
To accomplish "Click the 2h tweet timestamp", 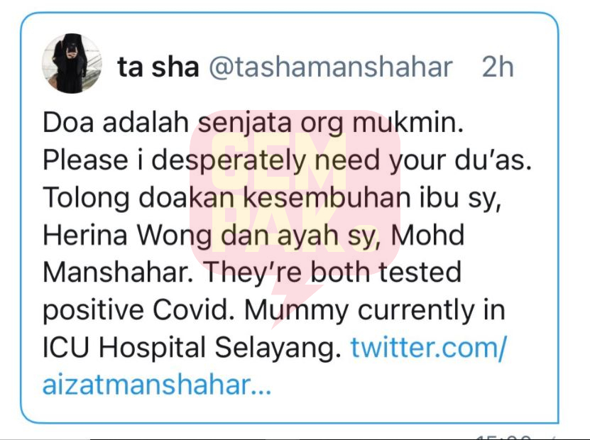I will pos(498,67).
